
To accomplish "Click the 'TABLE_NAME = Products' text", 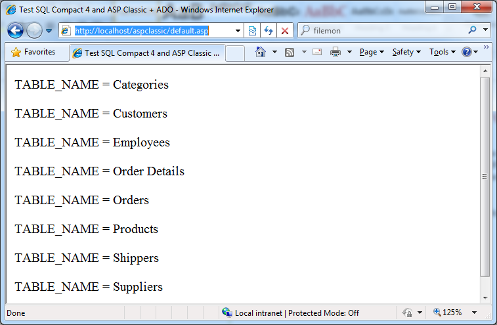I will (x=86, y=229).
